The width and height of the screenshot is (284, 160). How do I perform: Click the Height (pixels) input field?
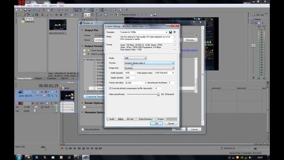pyautogui.click(x=130, y=78)
